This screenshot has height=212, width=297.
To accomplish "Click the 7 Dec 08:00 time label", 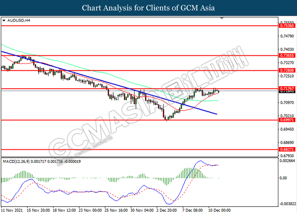I will click(193, 210).
